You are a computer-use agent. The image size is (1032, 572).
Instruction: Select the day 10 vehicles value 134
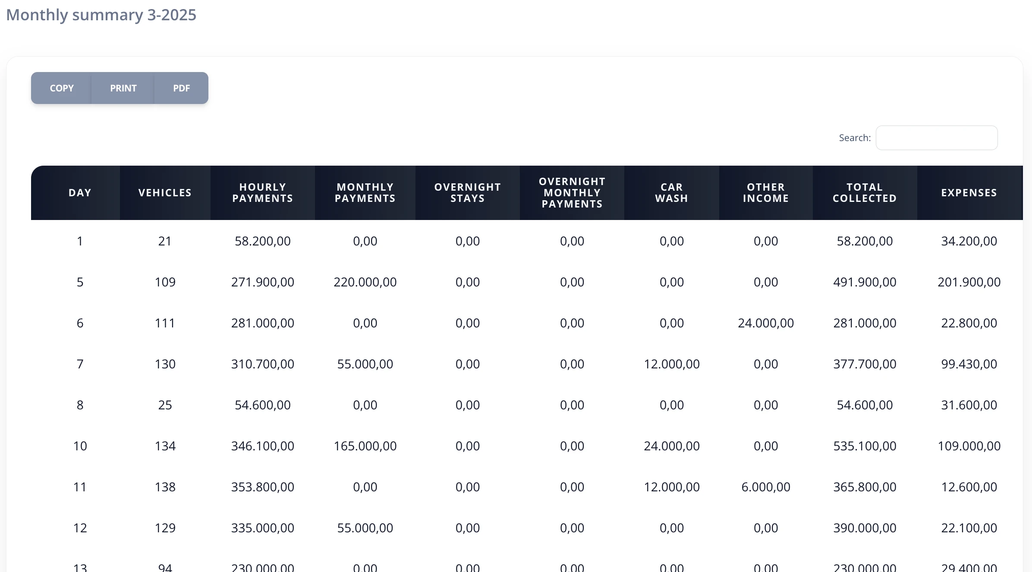coord(165,446)
